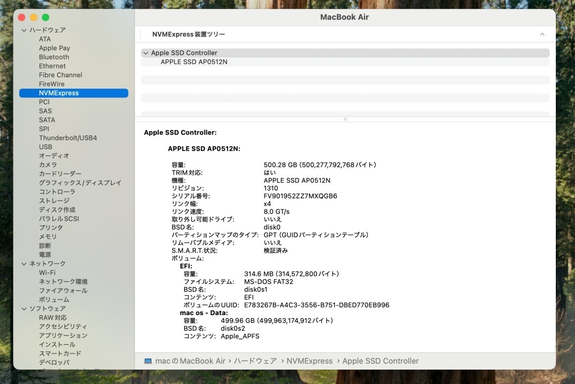Select SPI in the sidebar

click(44, 129)
